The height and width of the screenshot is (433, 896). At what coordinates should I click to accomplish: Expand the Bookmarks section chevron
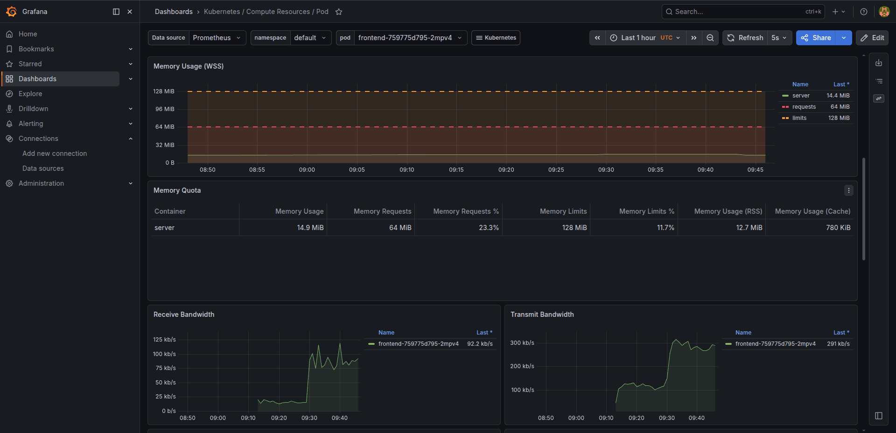[131, 49]
